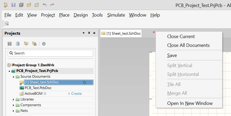Click the Undo arrow icon
This screenshot has height=116, width=231.
coord(45,5)
